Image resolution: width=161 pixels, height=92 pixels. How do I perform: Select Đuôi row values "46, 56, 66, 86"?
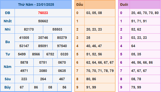[x=142, y=62]
